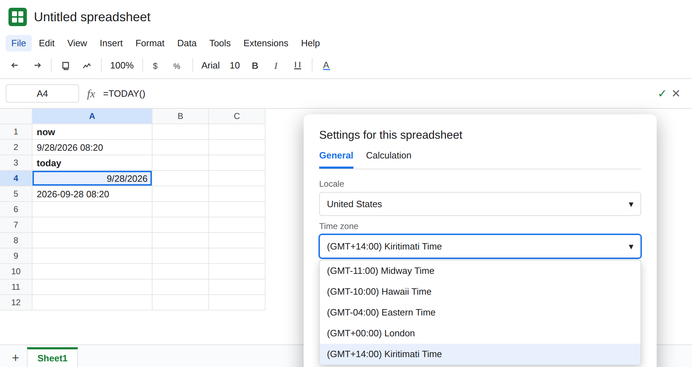Open the Tools menu
Screen dimensions: 692x367
tap(220, 43)
